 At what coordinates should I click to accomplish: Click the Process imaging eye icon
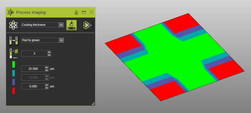click(x=11, y=12)
